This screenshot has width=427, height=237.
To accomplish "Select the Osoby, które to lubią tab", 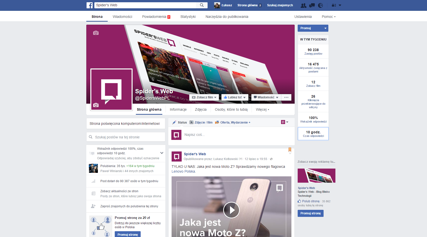I will (x=231, y=109).
